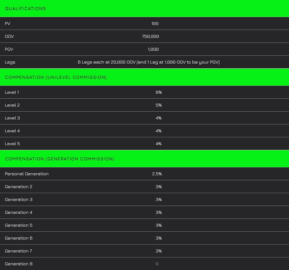Click the 2.5% Personal Generation value
Image resolution: width=289 pixels, height=270 pixels.
point(157,174)
